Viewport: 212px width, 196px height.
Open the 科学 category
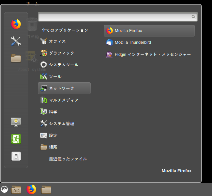pos(64,112)
